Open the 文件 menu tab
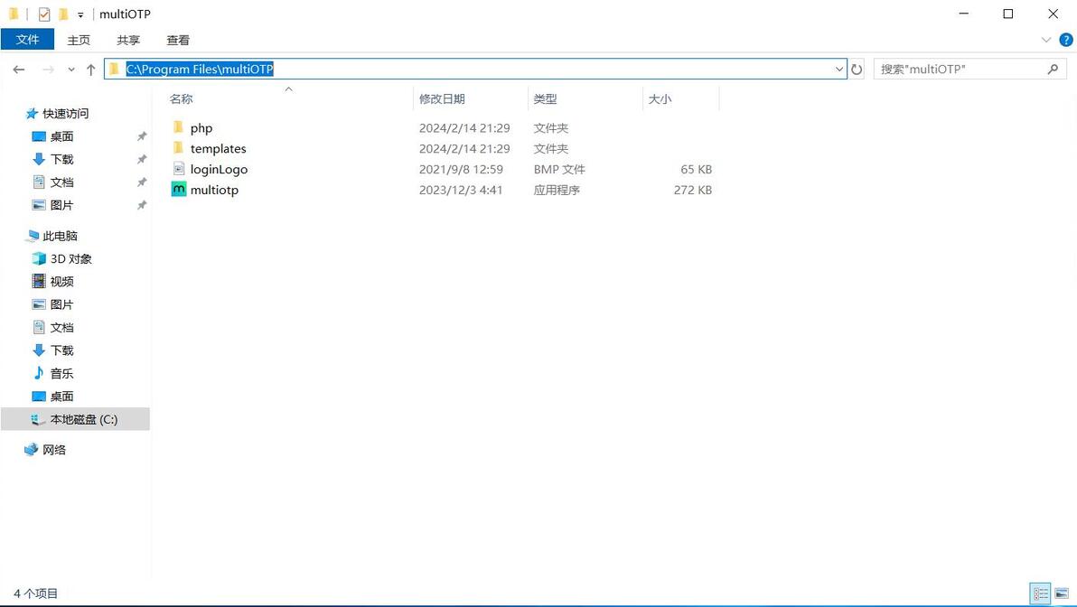1077x607 pixels. coord(27,40)
